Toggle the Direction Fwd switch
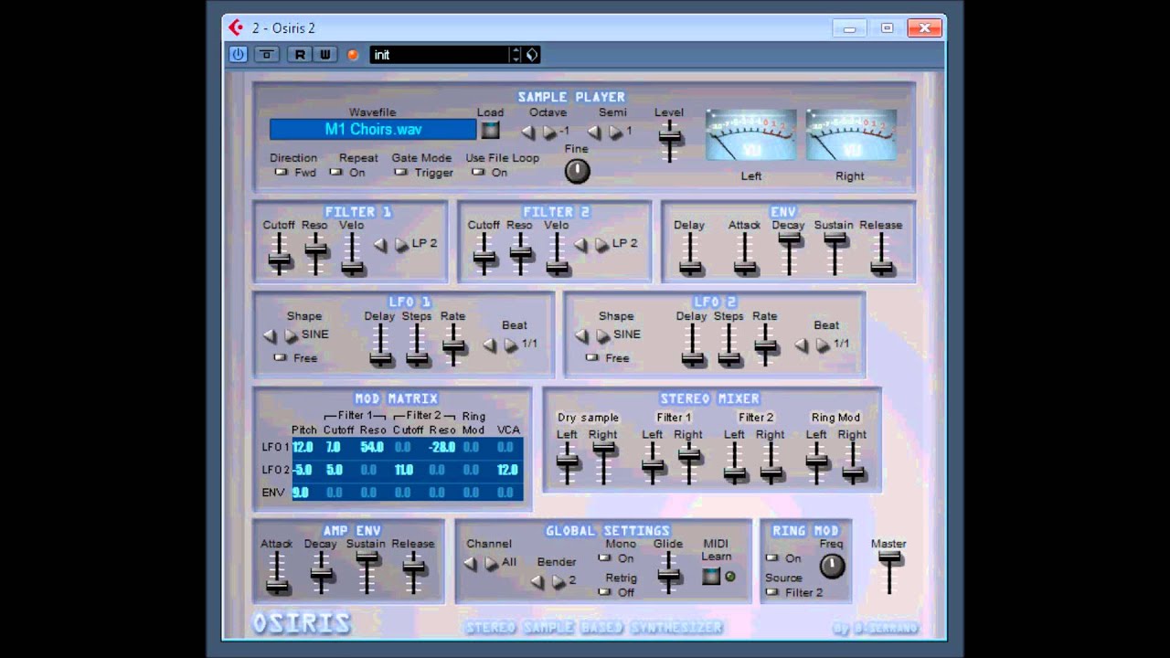The image size is (1170, 658). (281, 172)
